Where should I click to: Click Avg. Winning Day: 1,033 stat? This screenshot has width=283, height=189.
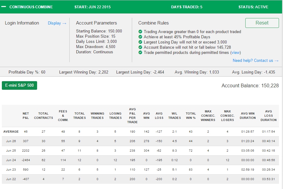pos(197,72)
